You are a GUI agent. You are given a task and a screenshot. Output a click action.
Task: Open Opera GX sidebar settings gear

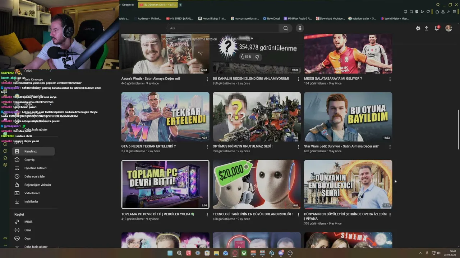click(x=5, y=165)
